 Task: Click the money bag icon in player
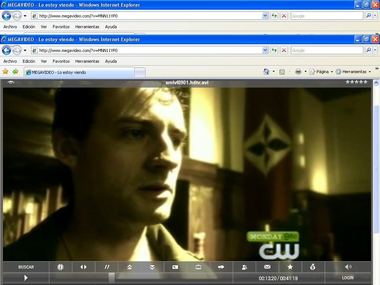[x=313, y=267]
